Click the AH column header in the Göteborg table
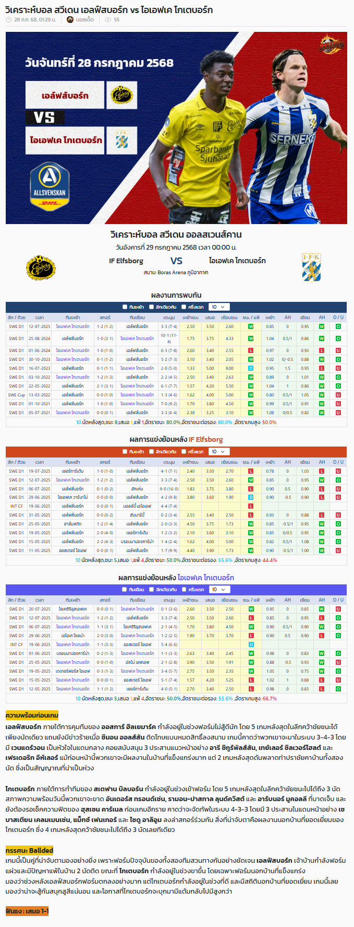Viewport: 354px width, 927px height. point(288,600)
